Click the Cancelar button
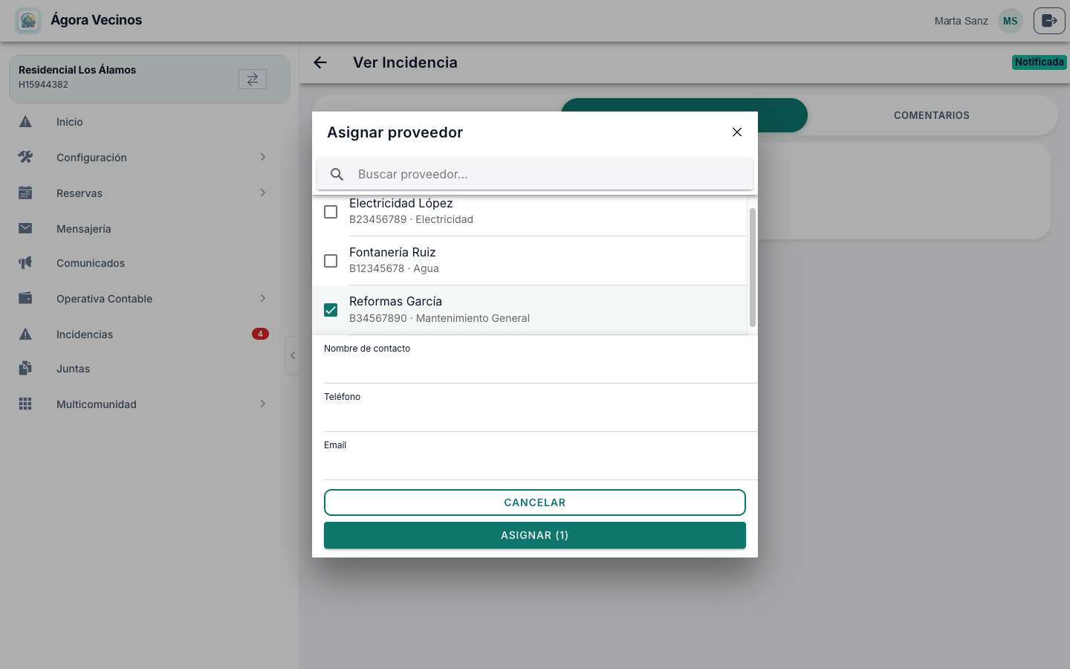Screen dimensions: 1070x669 point(535,502)
